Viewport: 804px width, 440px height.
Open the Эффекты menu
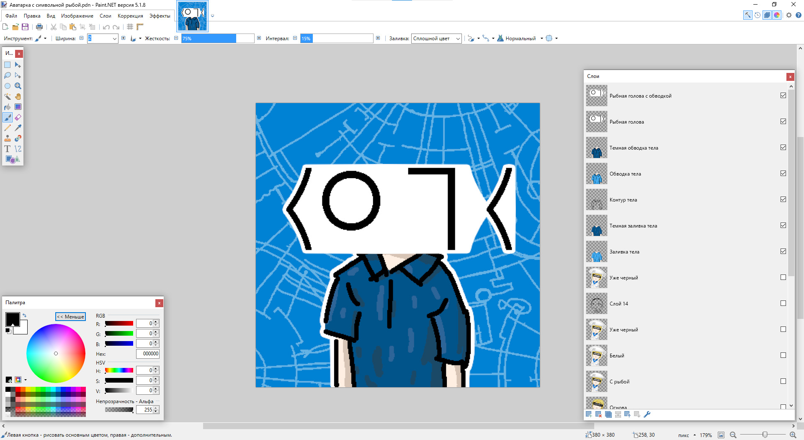coord(160,16)
